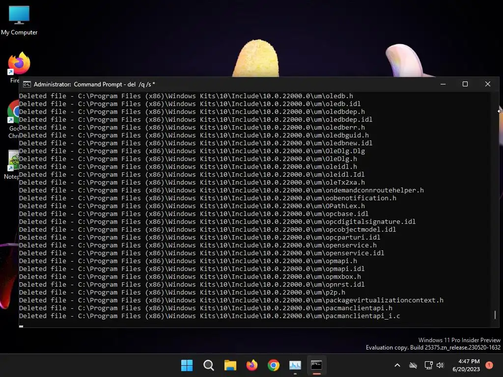
Task: Click the line ending with oledberr.h
Action: click(192, 127)
